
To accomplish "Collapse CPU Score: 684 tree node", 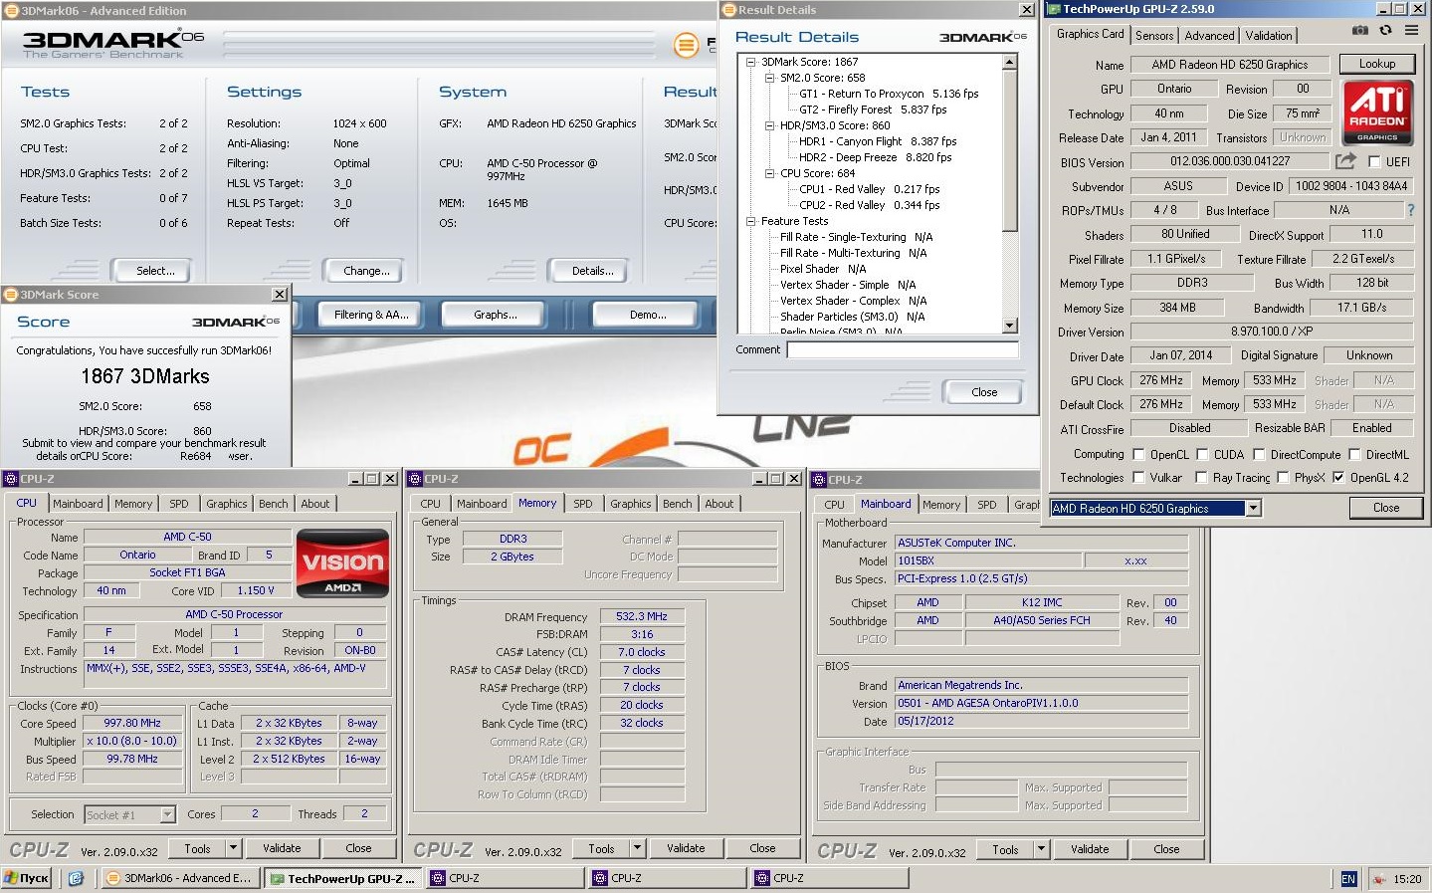I will tap(769, 173).
